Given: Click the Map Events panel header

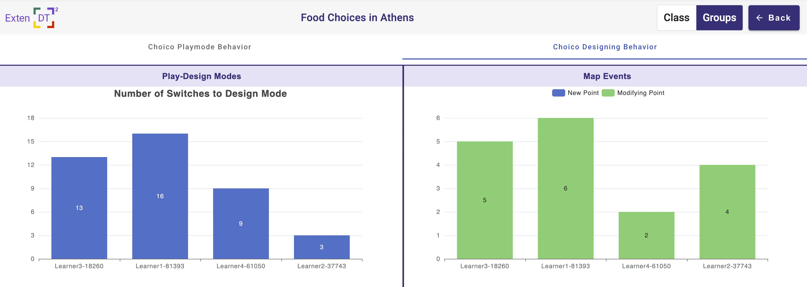Looking at the screenshot, I should point(607,76).
